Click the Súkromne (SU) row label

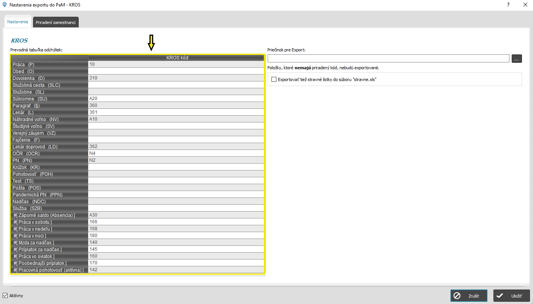[x=49, y=99]
